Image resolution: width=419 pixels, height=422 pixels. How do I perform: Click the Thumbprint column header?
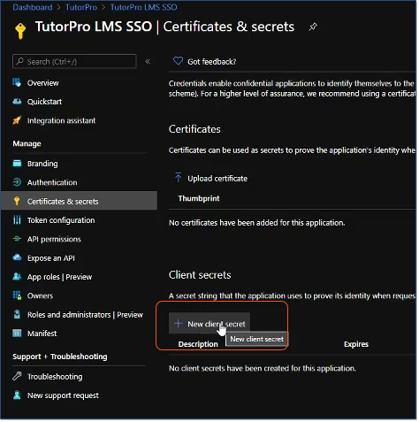point(199,198)
